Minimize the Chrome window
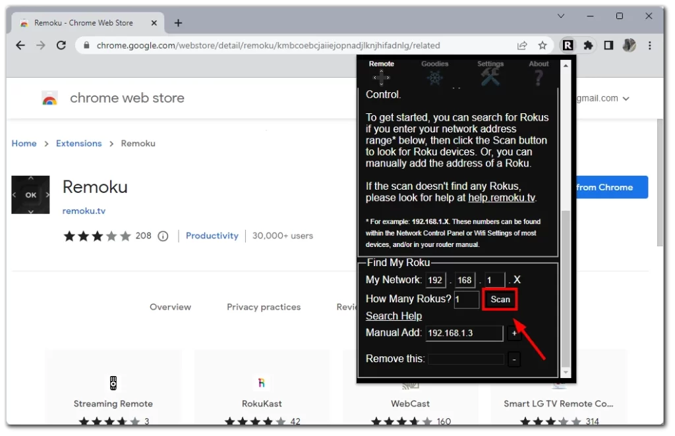 [590, 16]
